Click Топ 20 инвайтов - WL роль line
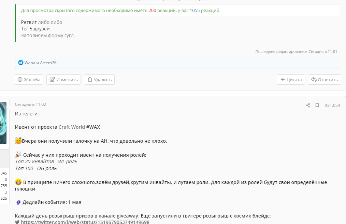346x224 pixels. (x=46, y=162)
